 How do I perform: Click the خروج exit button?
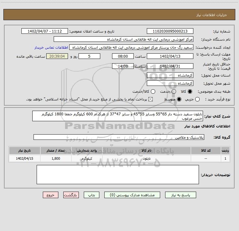51,195
